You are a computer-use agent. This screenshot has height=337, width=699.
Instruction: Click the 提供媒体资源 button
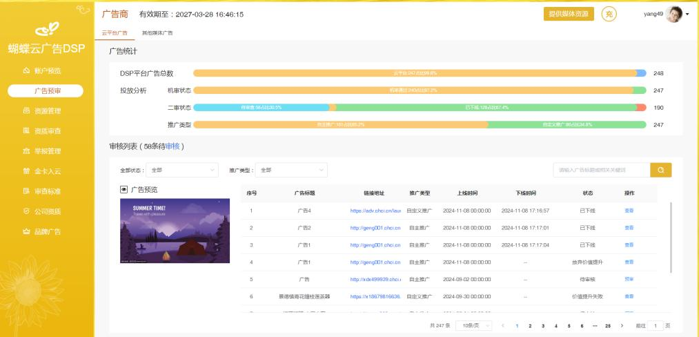click(x=569, y=14)
